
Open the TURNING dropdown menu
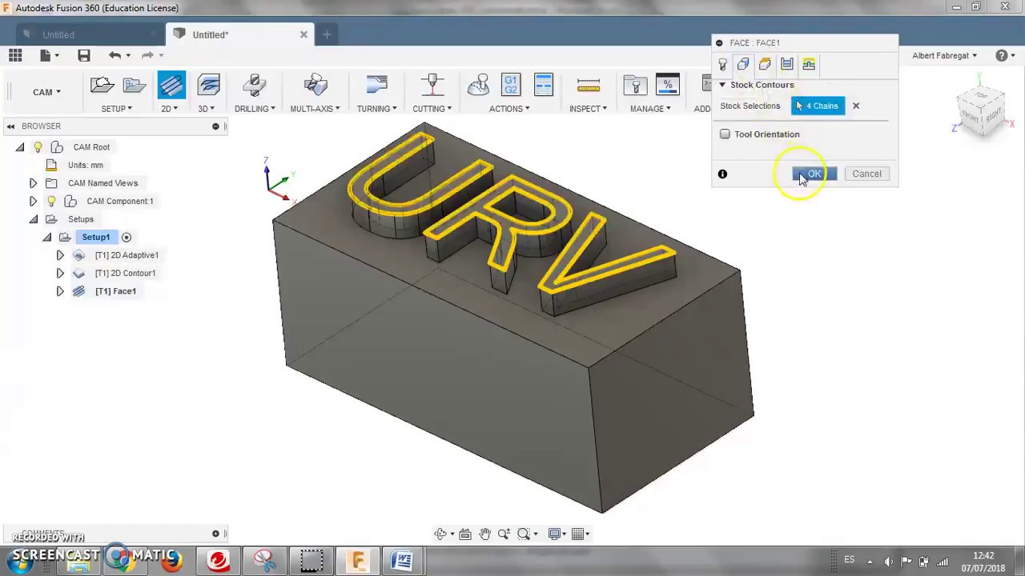[x=376, y=109]
